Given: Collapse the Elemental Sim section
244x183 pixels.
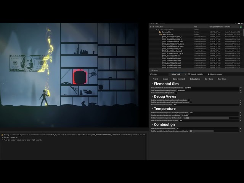Looking at the screenshot, I should point(152,84).
